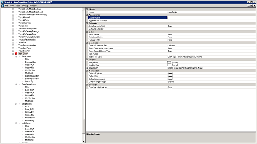Collapse the FreeFormat Items group

16,84
